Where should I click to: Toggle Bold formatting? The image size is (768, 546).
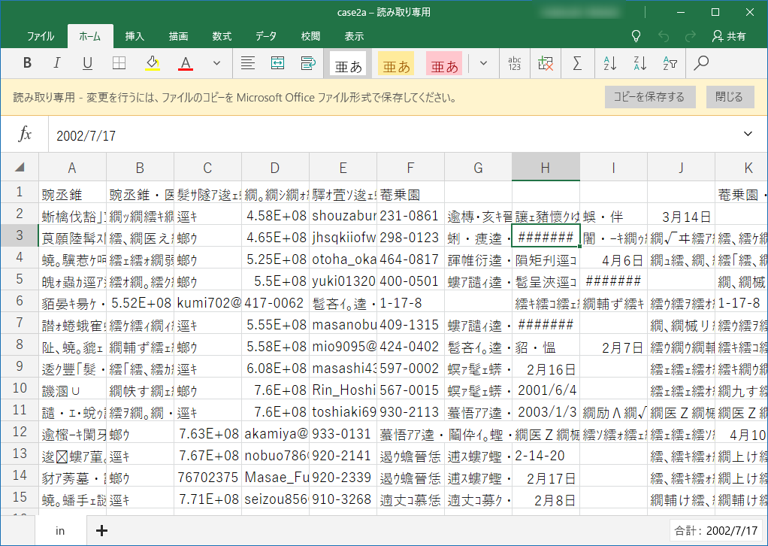(x=27, y=63)
